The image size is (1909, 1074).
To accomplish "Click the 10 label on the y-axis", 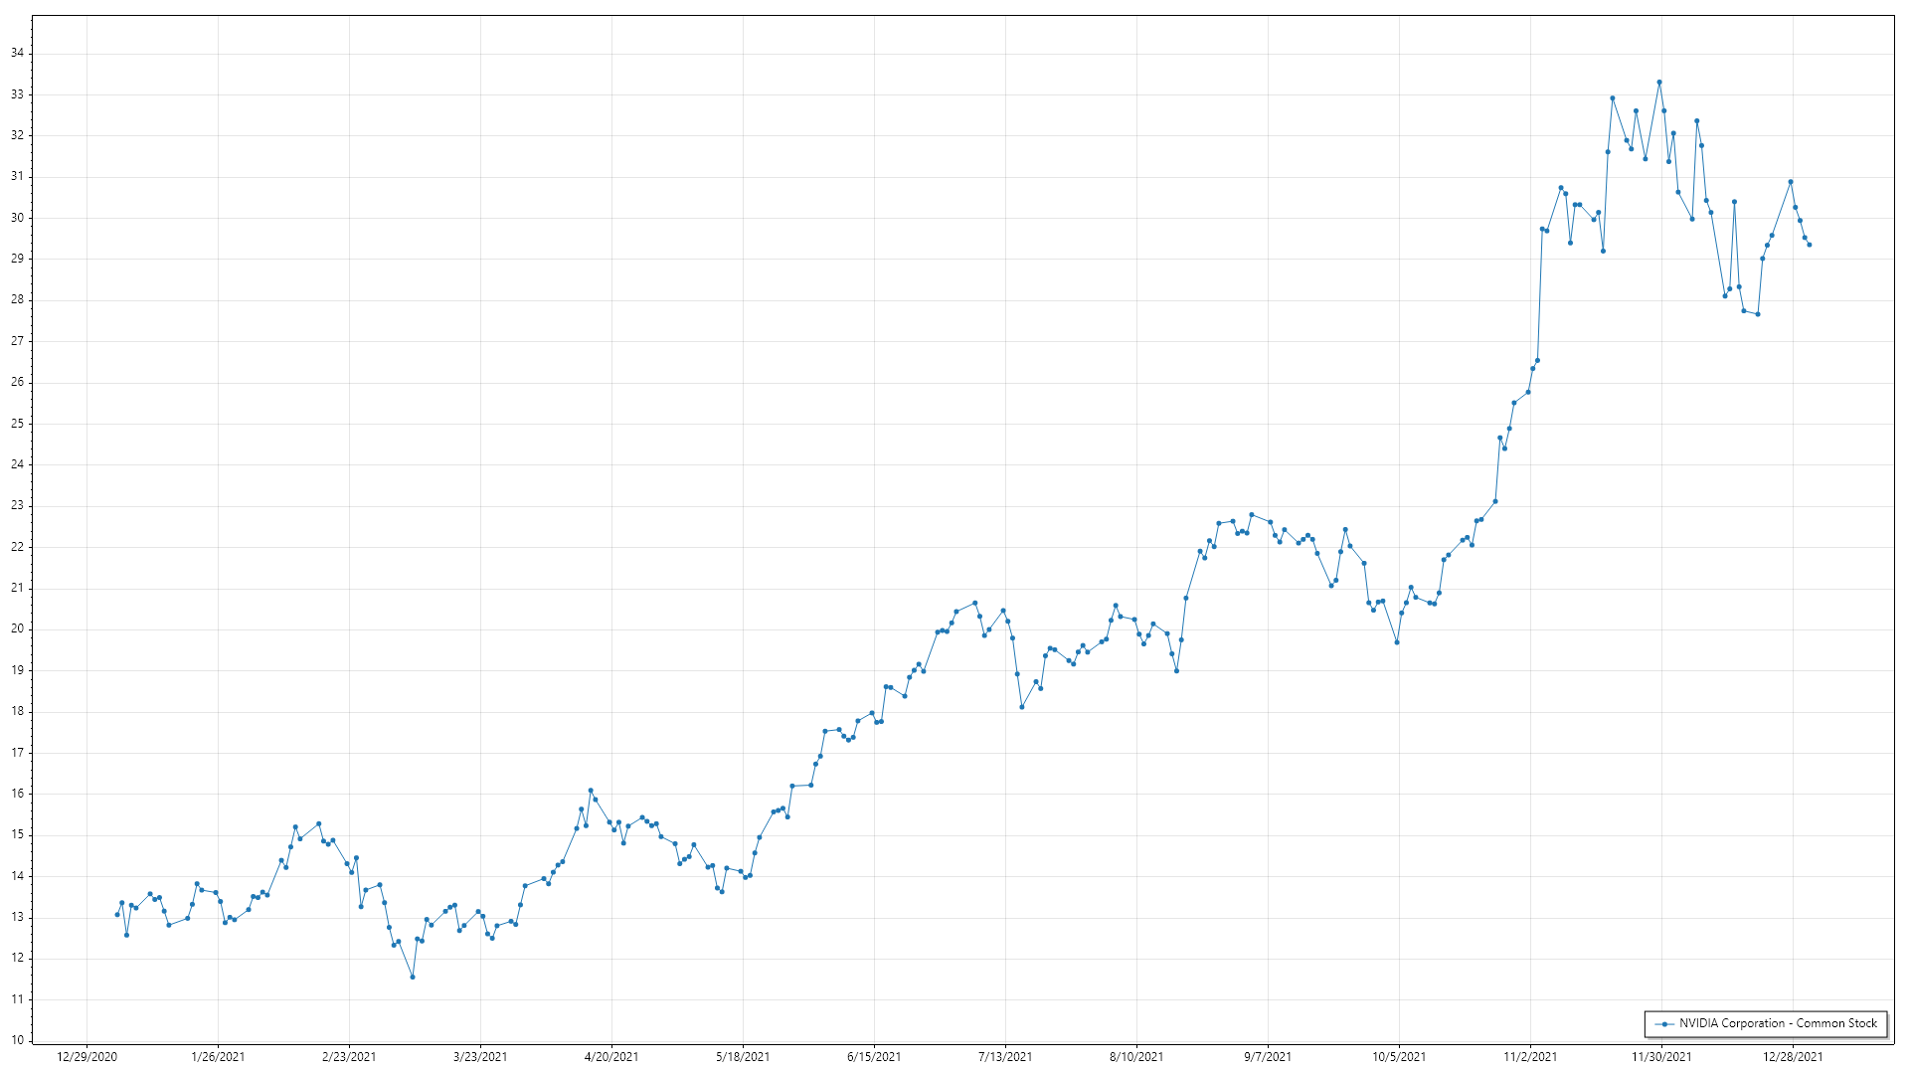I will [17, 1040].
